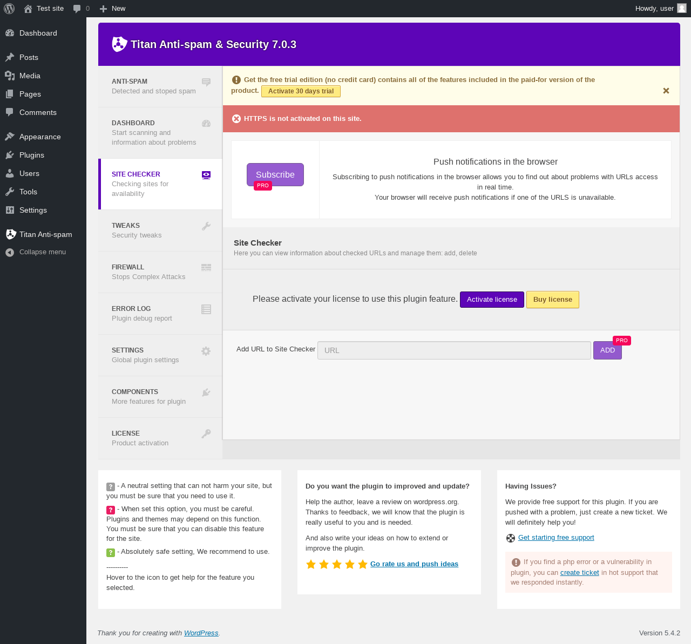Click the comments bubble icon in admin bar
The width and height of the screenshot is (691, 644).
[77, 9]
